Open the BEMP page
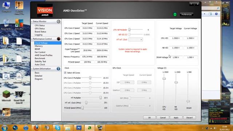Image resolution: width=233 pixels, height=131 pixels. click(x=37, y=49)
